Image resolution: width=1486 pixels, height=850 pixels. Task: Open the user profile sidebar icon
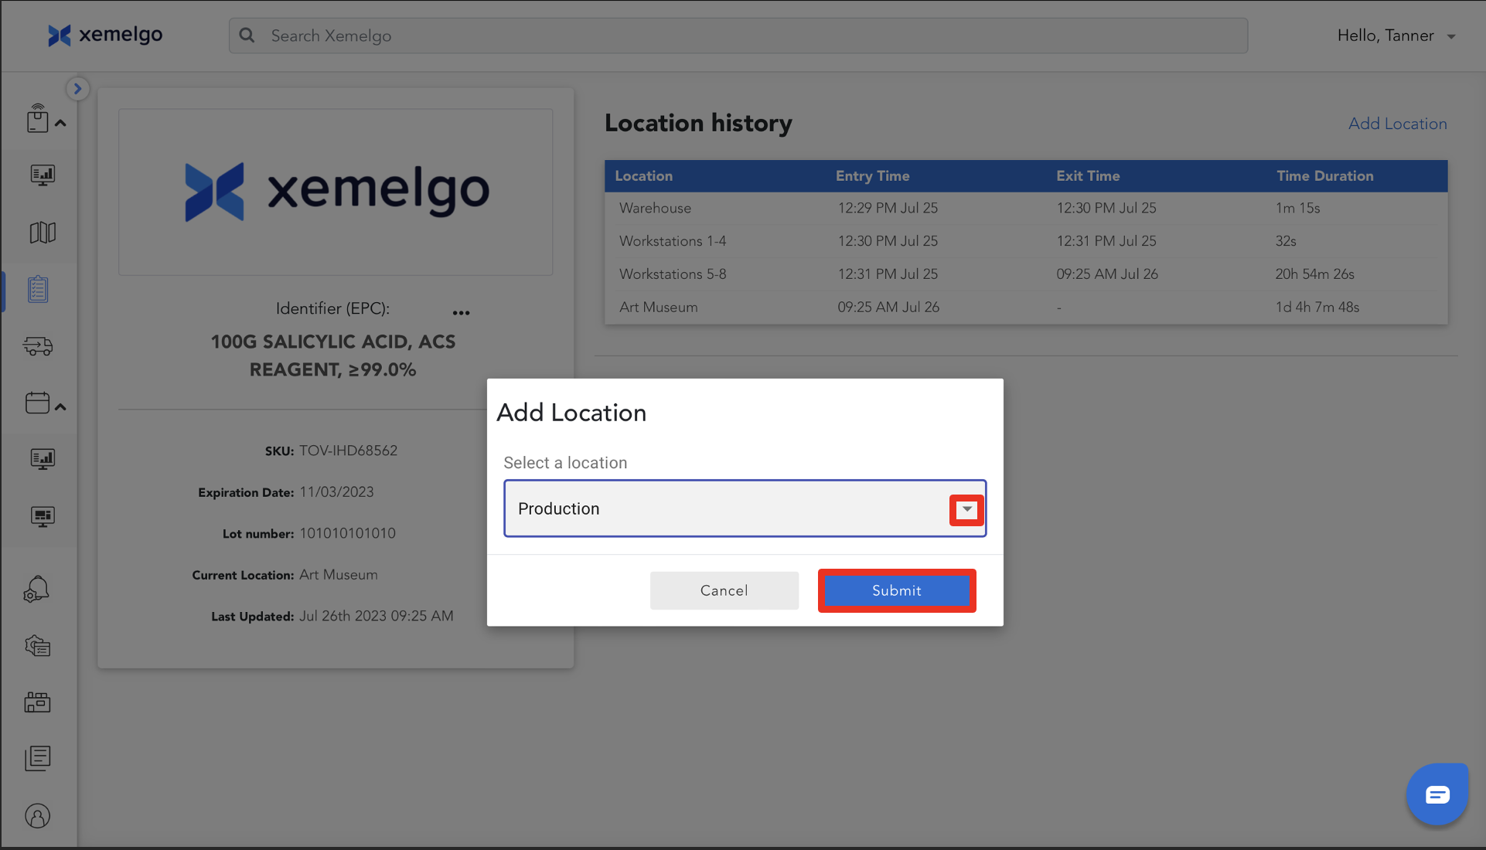(37, 816)
